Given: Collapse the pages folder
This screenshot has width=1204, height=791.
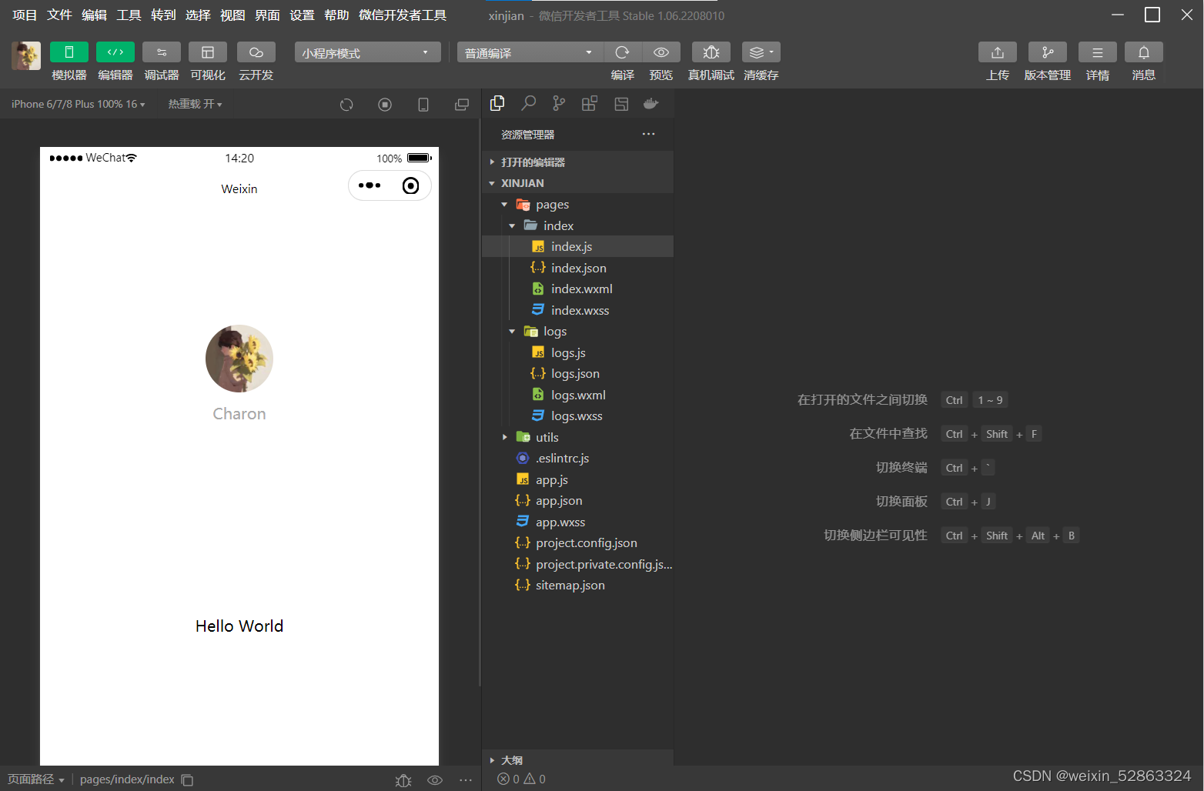Looking at the screenshot, I should pyautogui.click(x=577, y=205).
